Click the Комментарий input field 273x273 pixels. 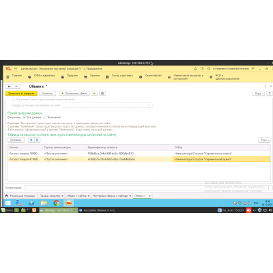tap(147, 188)
